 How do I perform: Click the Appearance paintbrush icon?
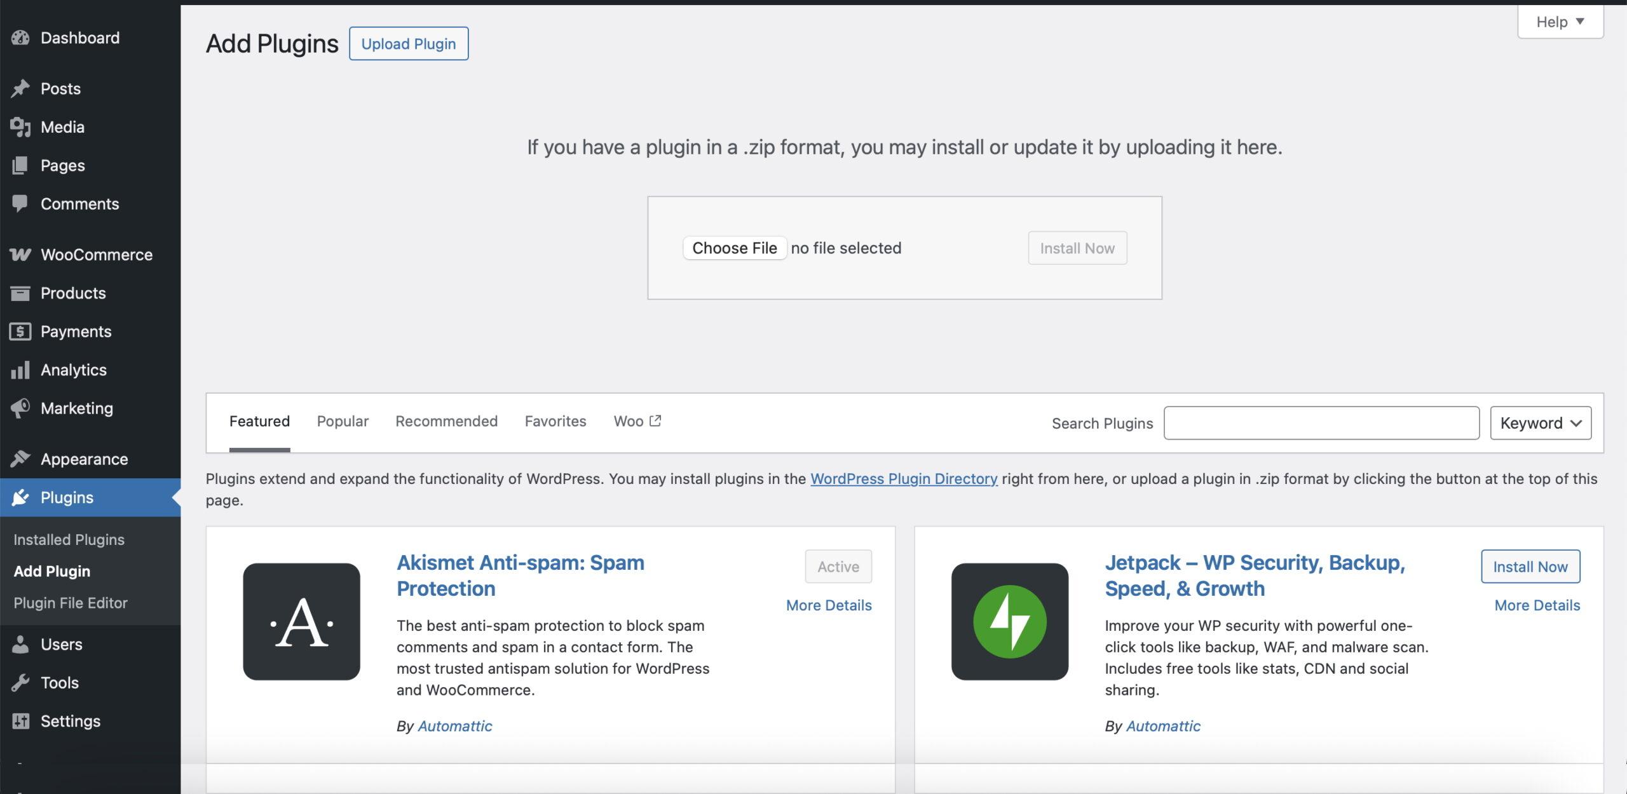point(20,459)
